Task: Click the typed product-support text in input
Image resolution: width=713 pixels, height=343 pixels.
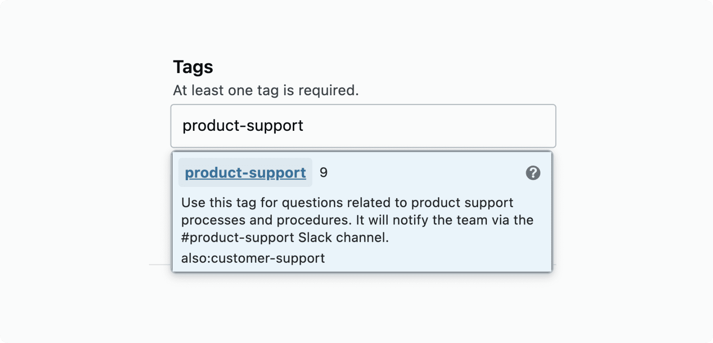Action: click(x=243, y=126)
